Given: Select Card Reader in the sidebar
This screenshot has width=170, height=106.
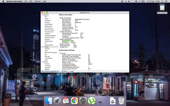Looking at the screenshot, I should pos(49,24).
